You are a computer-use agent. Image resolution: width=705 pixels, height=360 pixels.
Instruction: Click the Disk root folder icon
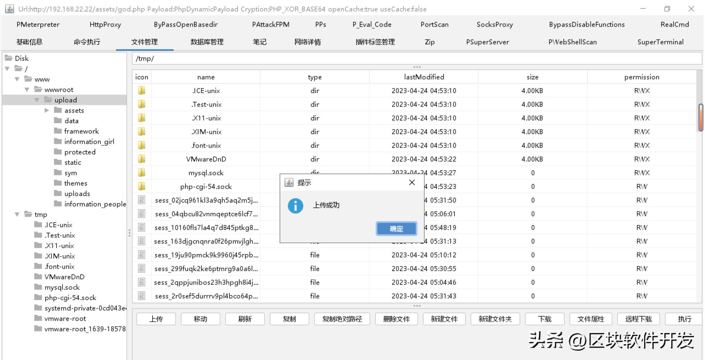pyautogui.click(x=9, y=58)
